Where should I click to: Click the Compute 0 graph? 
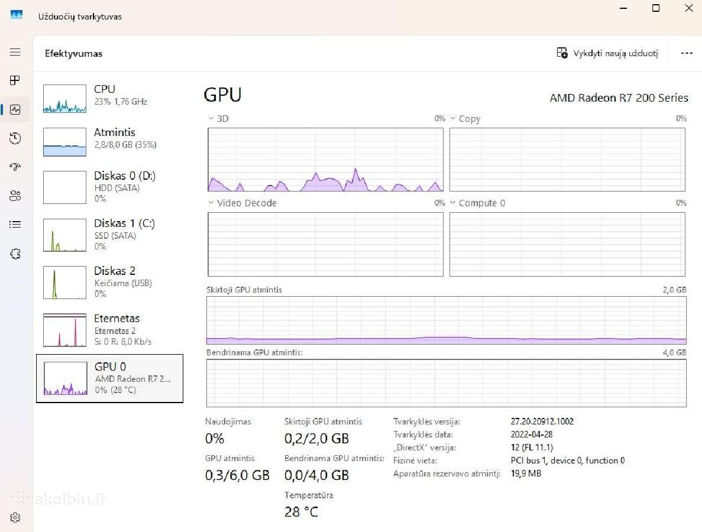(x=567, y=244)
